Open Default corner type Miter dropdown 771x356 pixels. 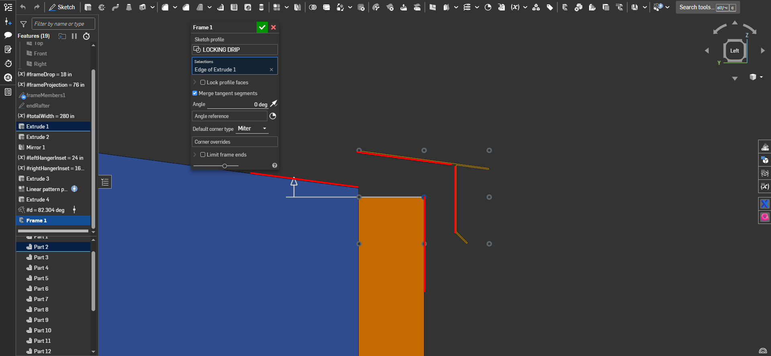(252, 128)
